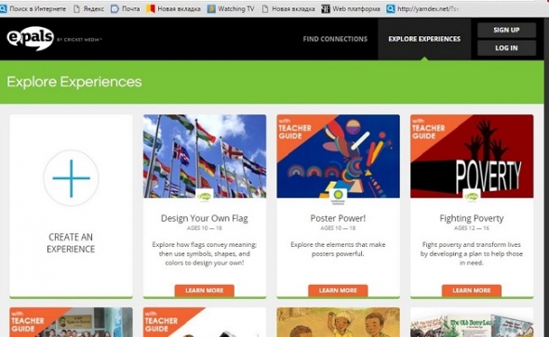Click the epals badge under the flags image
The width and height of the screenshot is (549, 337).
205,197
